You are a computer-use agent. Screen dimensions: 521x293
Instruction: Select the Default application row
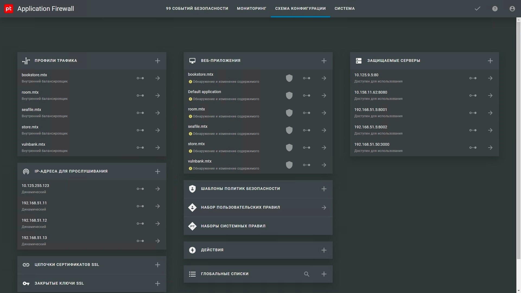[258, 95]
